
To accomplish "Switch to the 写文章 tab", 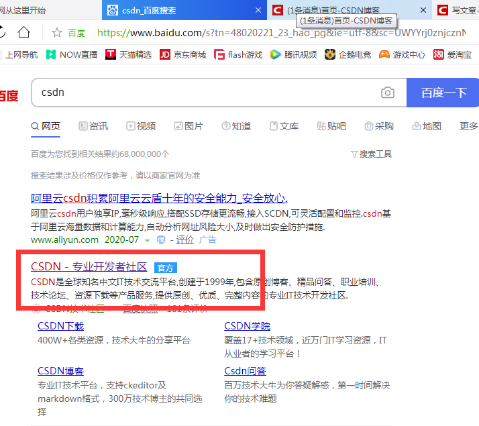I will pos(456,10).
